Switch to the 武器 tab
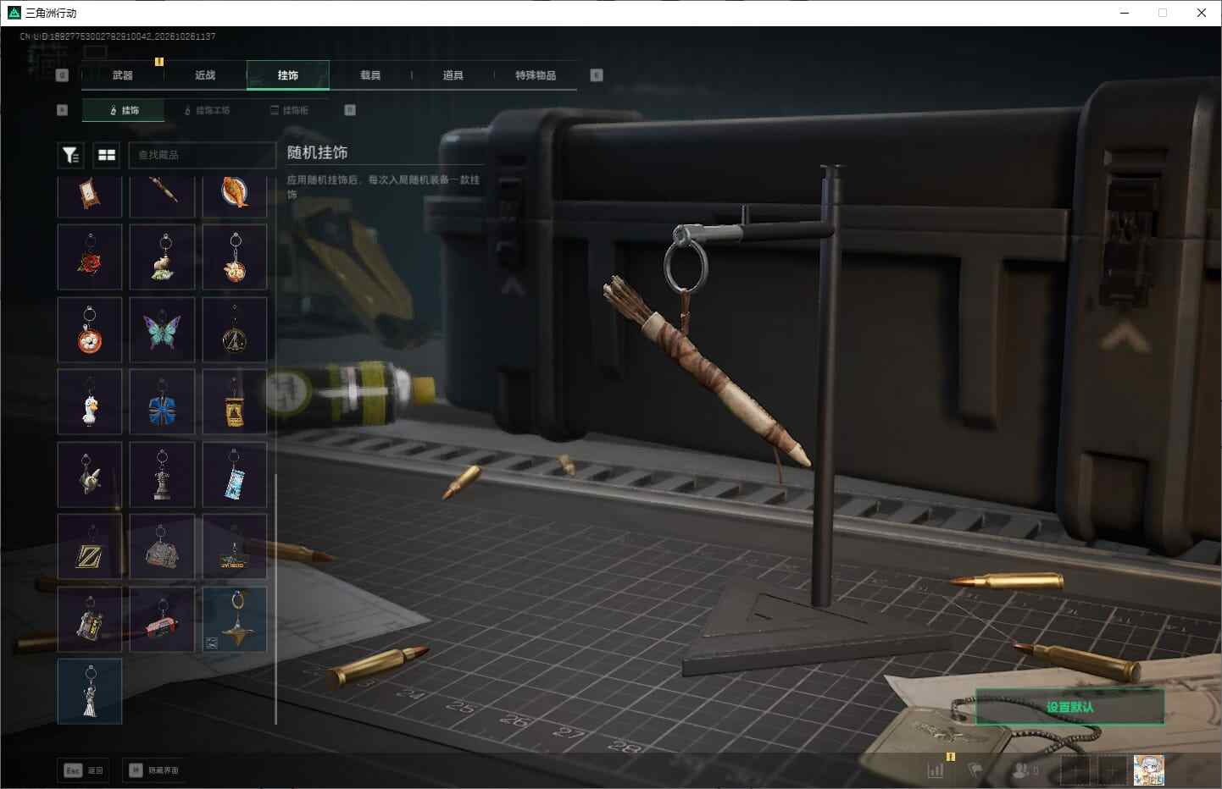 [122, 75]
